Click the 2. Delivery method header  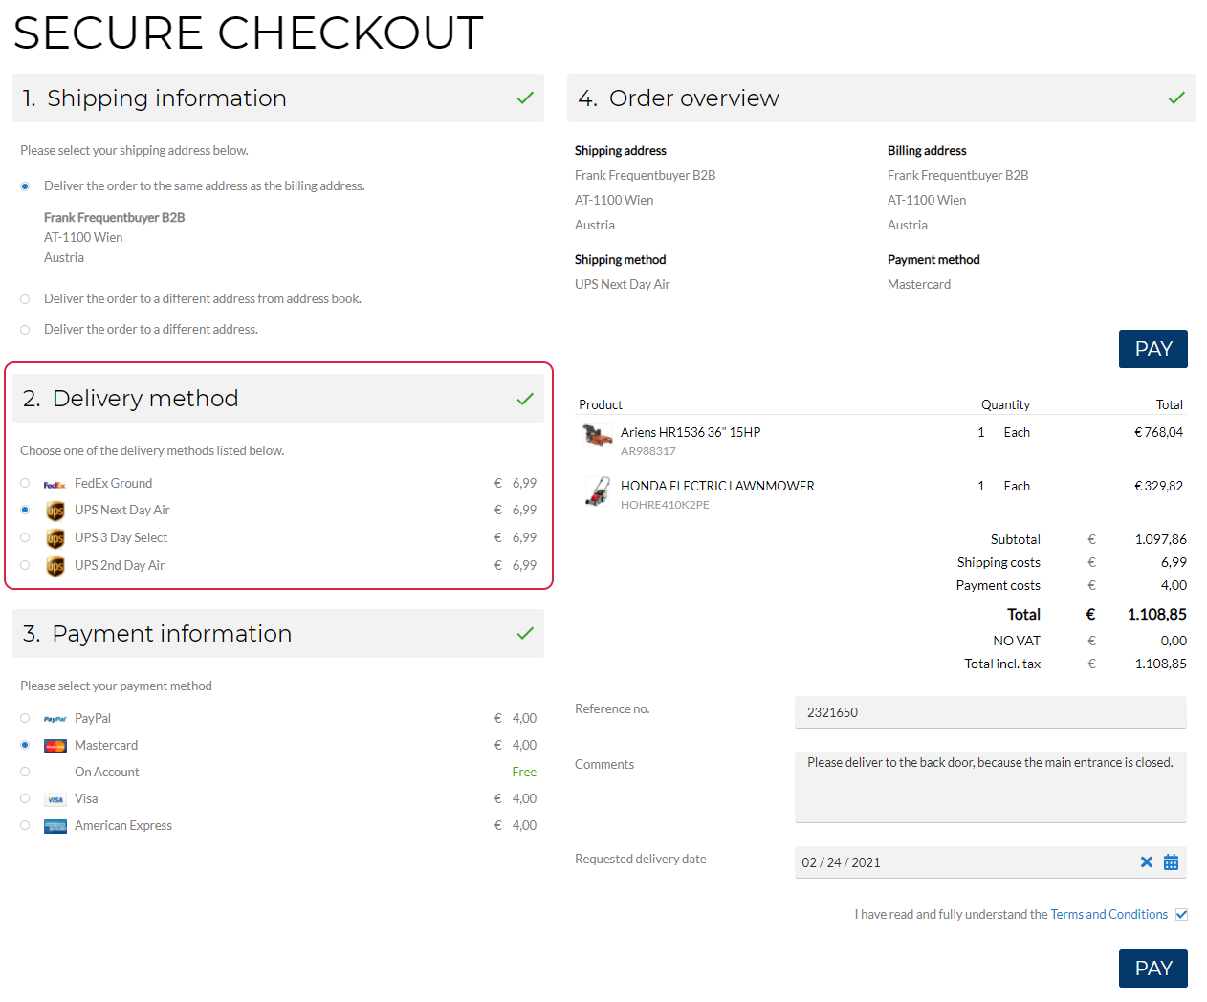(278, 399)
